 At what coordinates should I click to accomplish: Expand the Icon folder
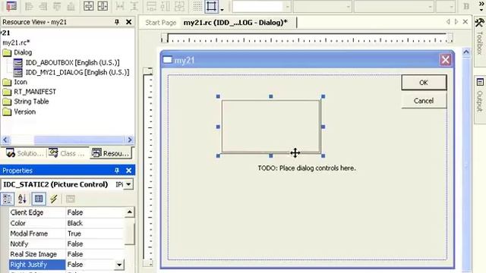[x=7, y=83]
